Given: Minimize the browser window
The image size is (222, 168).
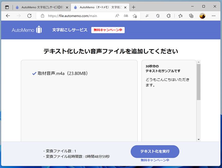Looking at the screenshot, I should click(x=193, y=6).
